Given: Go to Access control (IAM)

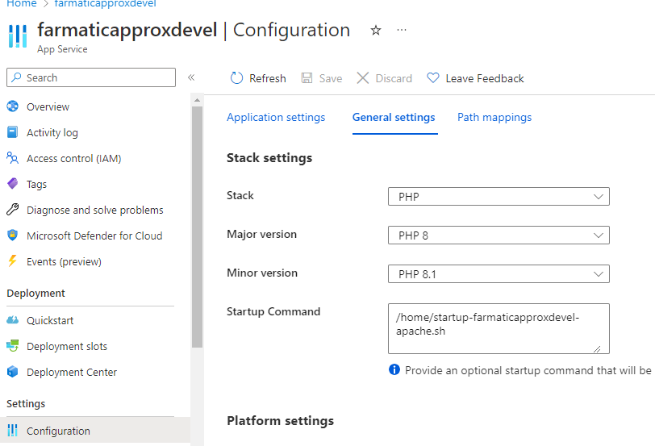Looking at the screenshot, I should pyautogui.click(x=74, y=159).
